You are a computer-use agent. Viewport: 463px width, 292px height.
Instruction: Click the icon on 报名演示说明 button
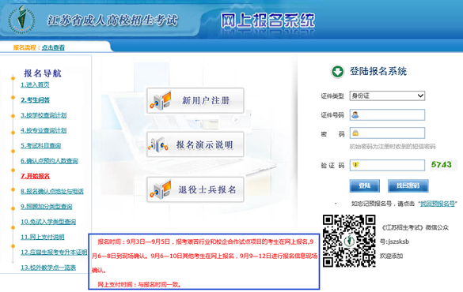click(158, 144)
